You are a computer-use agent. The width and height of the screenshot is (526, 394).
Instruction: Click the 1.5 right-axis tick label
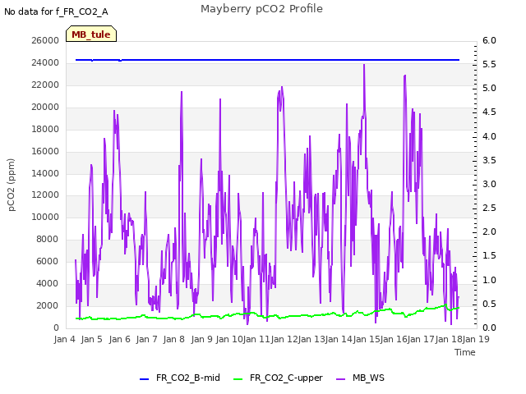pos(489,255)
